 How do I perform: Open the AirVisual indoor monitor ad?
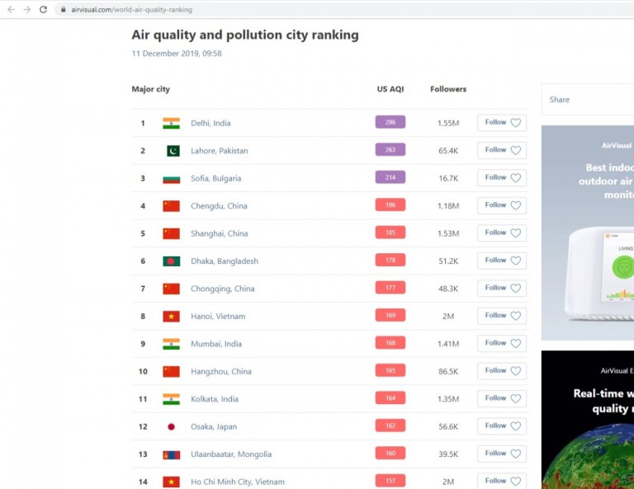pos(588,233)
